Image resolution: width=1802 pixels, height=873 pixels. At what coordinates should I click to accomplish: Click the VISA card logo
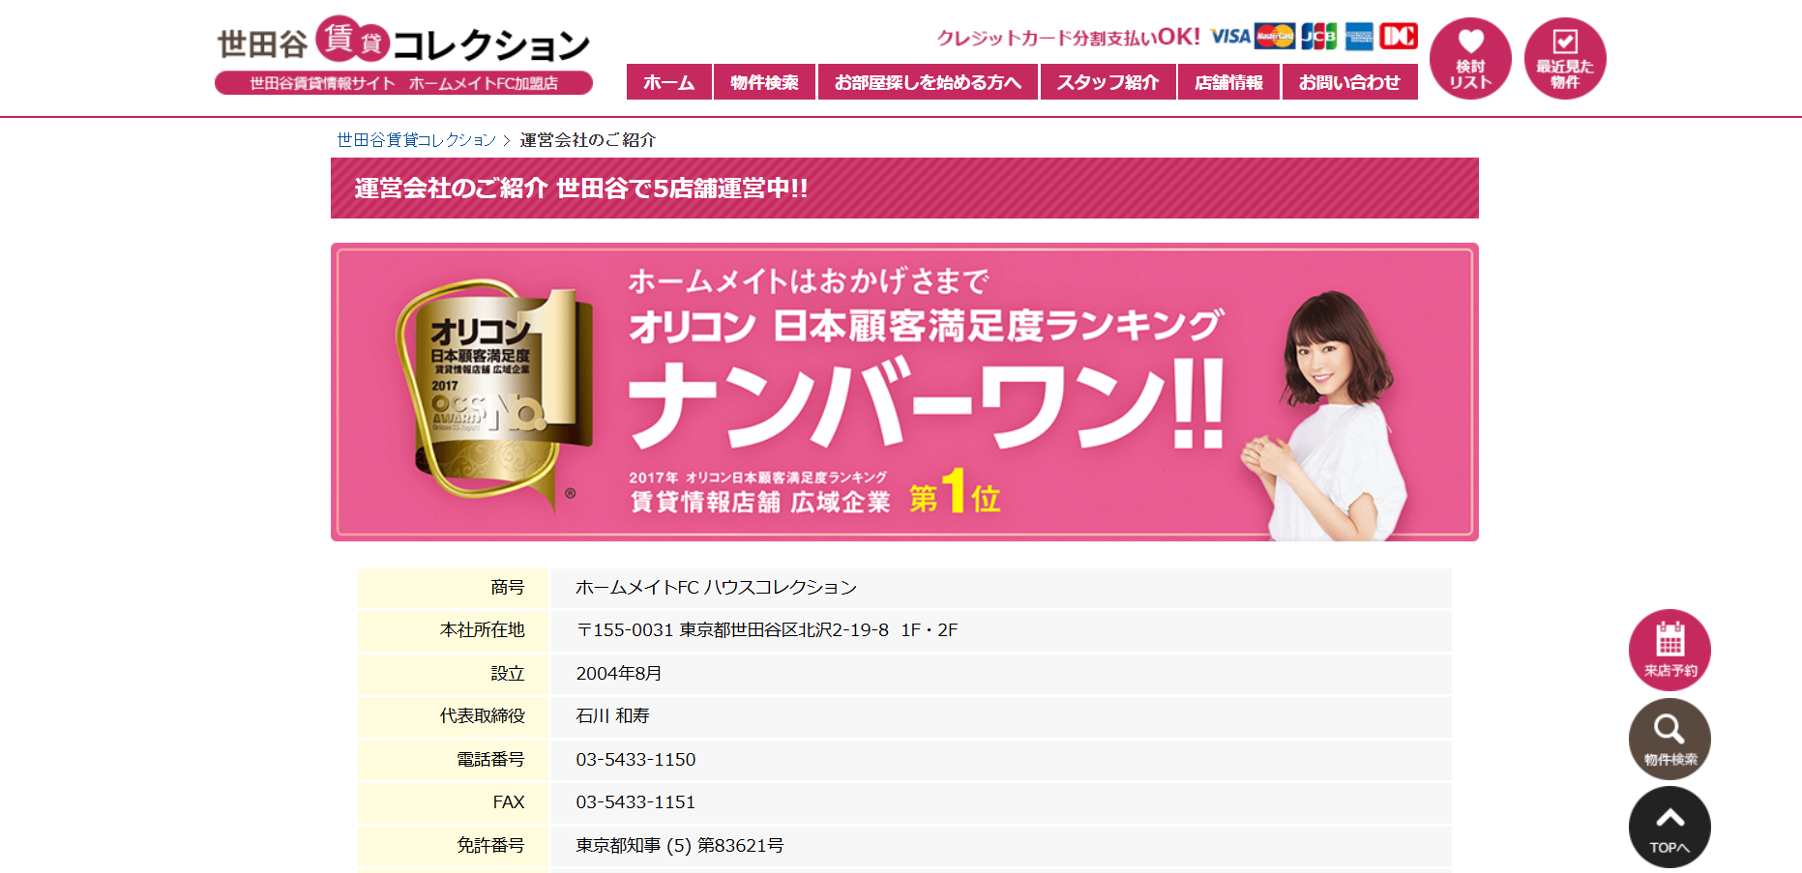1230,37
